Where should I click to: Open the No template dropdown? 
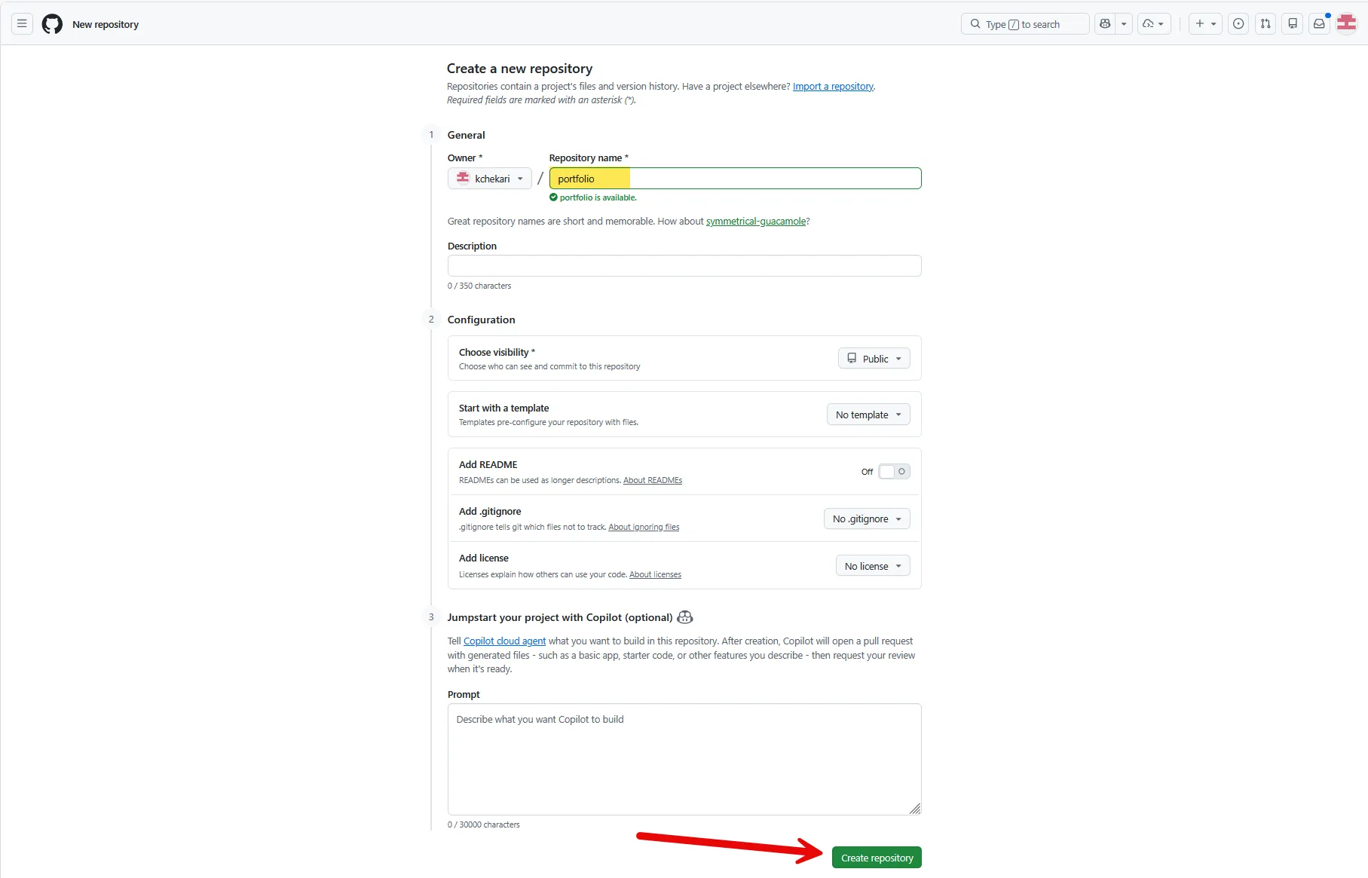point(868,415)
